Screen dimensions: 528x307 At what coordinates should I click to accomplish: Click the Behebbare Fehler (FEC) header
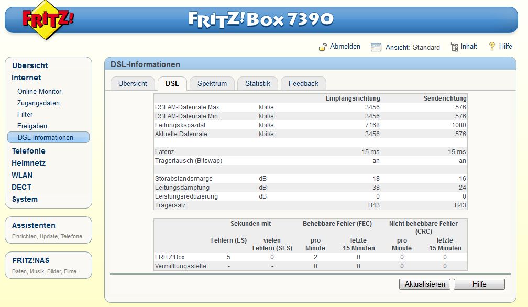pyautogui.click(x=337, y=224)
